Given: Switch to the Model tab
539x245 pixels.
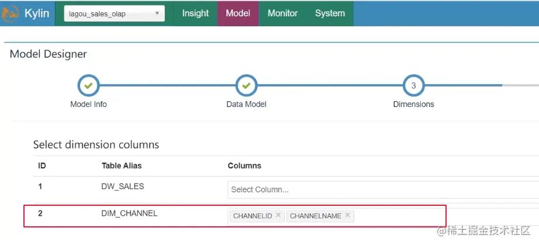Looking at the screenshot, I should [238, 13].
